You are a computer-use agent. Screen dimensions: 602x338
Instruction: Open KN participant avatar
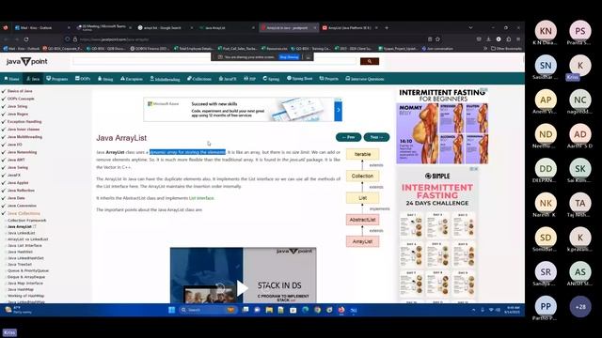546,31
